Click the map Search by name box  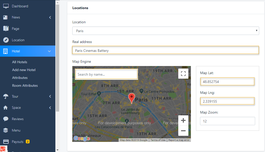click(x=106, y=74)
